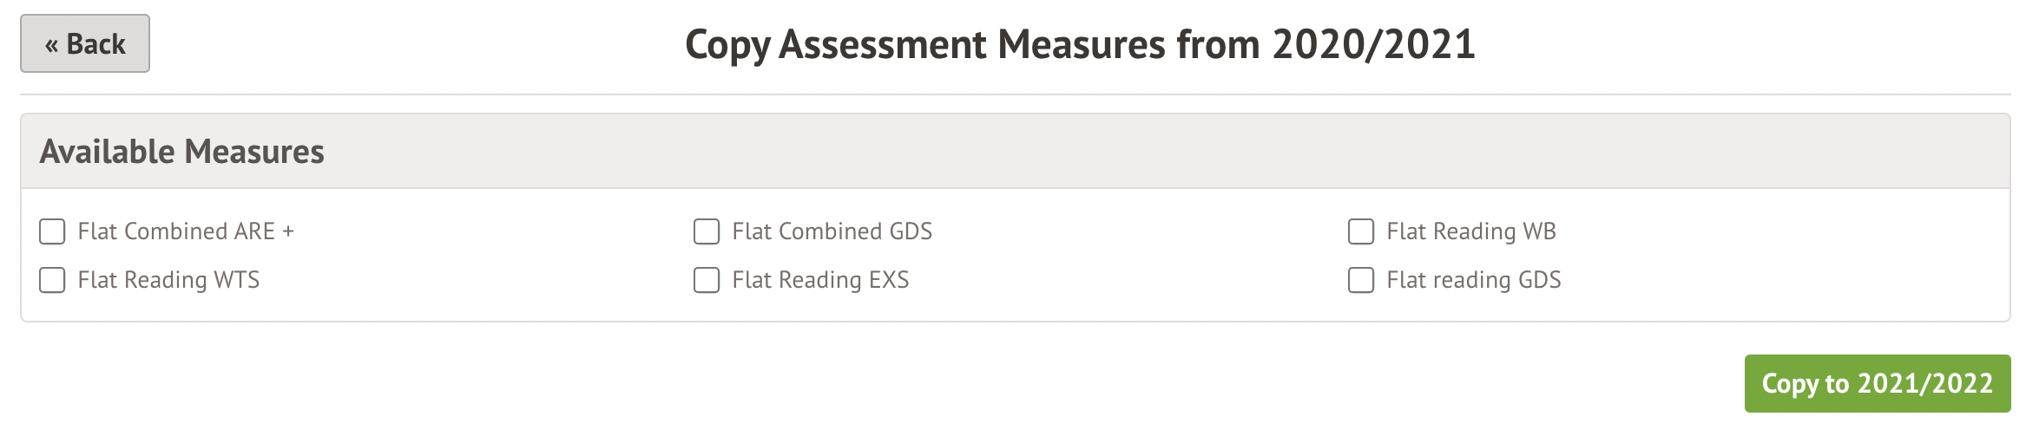The image size is (2026, 423).
Task: Click the '+' sign after Flat Combined ARE
Action: pos(288,232)
